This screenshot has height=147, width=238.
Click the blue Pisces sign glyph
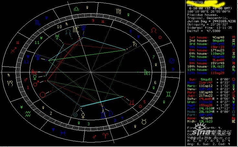coord(63,133)
